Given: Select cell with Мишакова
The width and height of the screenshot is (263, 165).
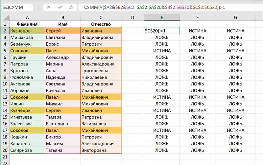Looking at the screenshot, I should point(27,37).
